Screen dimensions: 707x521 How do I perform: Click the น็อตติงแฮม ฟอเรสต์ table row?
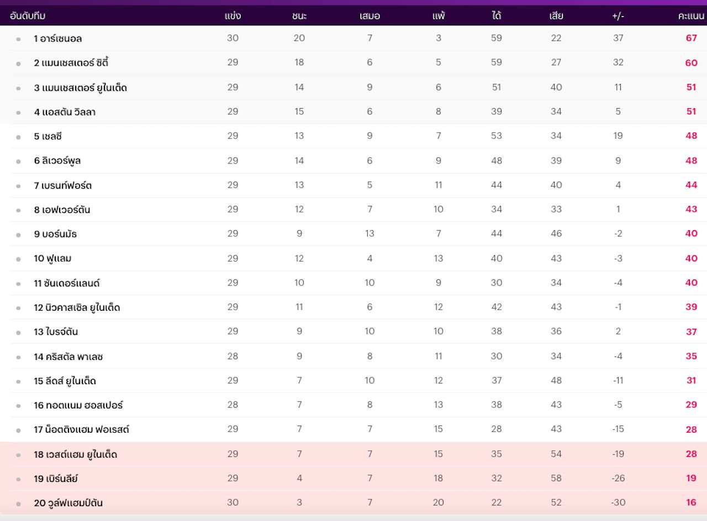coord(353,429)
